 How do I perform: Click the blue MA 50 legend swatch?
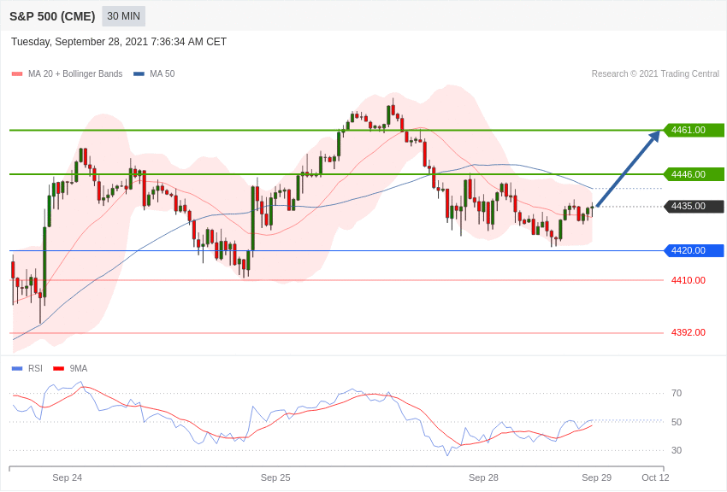pyautogui.click(x=139, y=74)
